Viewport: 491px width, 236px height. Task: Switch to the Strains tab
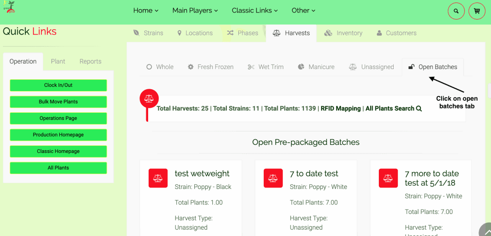click(149, 33)
